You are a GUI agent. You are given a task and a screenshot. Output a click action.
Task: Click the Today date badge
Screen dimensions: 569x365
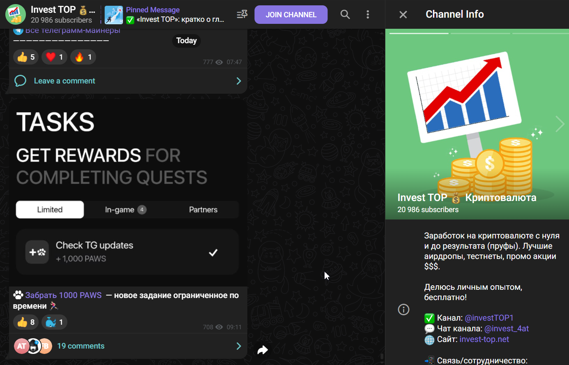187,41
